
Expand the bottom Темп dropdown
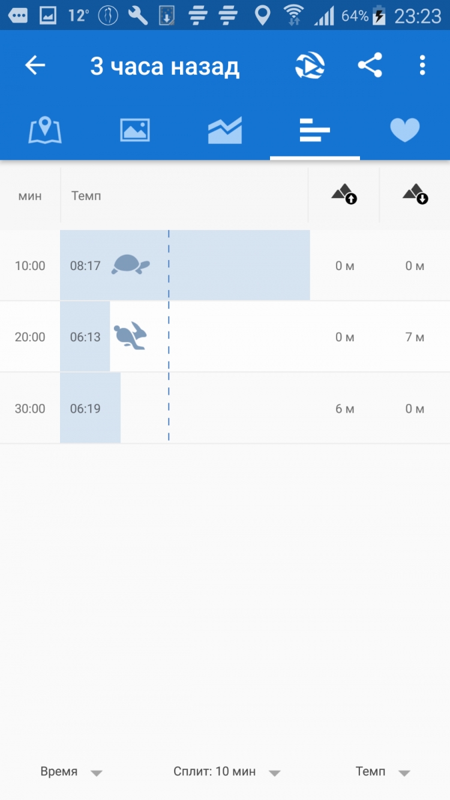pyautogui.click(x=382, y=772)
